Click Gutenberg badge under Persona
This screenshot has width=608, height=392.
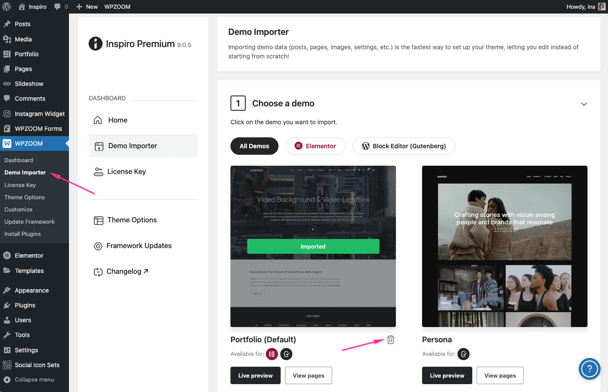pos(464,354)
